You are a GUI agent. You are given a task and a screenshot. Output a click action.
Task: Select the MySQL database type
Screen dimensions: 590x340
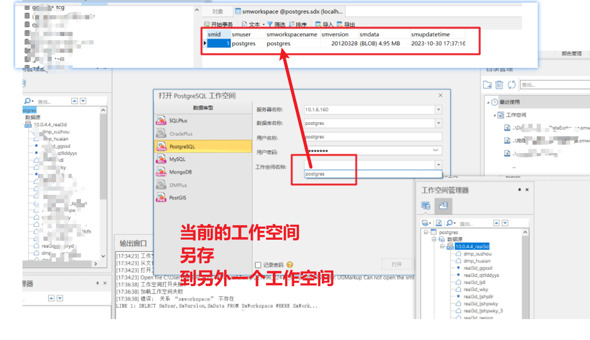[x=161, y=159]
